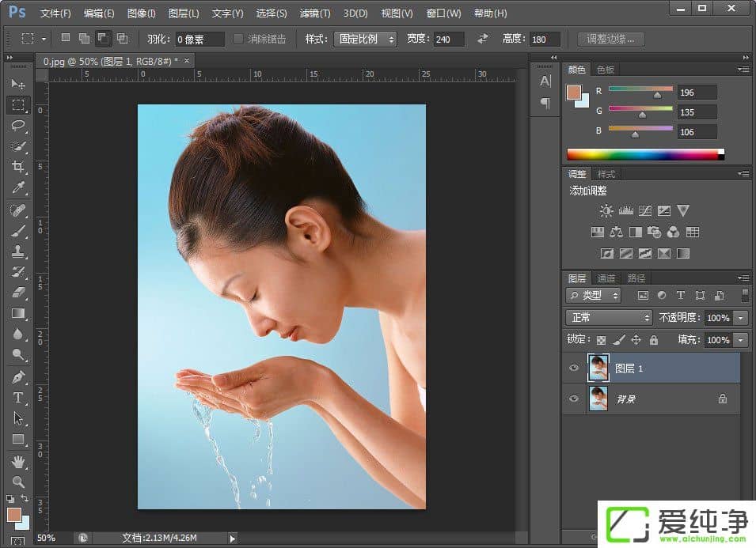Open the 不透明度 opacity slider arrow
Viewport: 756px width, 548px height.
click(741, 318)
